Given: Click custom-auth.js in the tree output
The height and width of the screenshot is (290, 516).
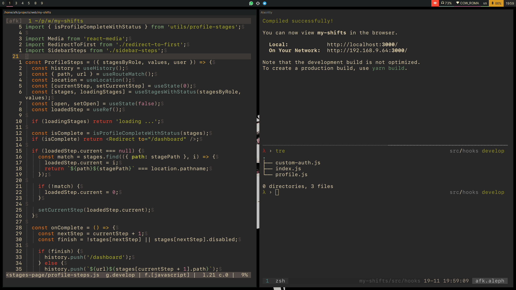Looking at the screenshot, I should pyautogui.click(x=298, y=163).
